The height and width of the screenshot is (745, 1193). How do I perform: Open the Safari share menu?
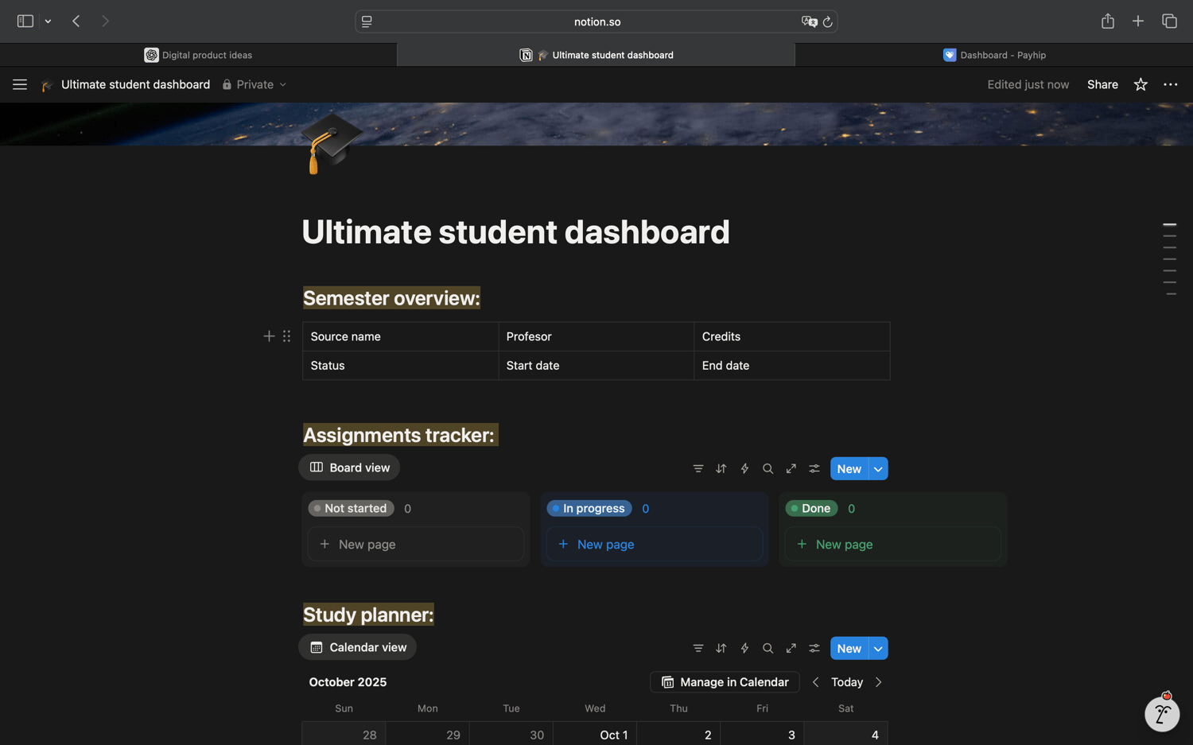pos(1108,21)
